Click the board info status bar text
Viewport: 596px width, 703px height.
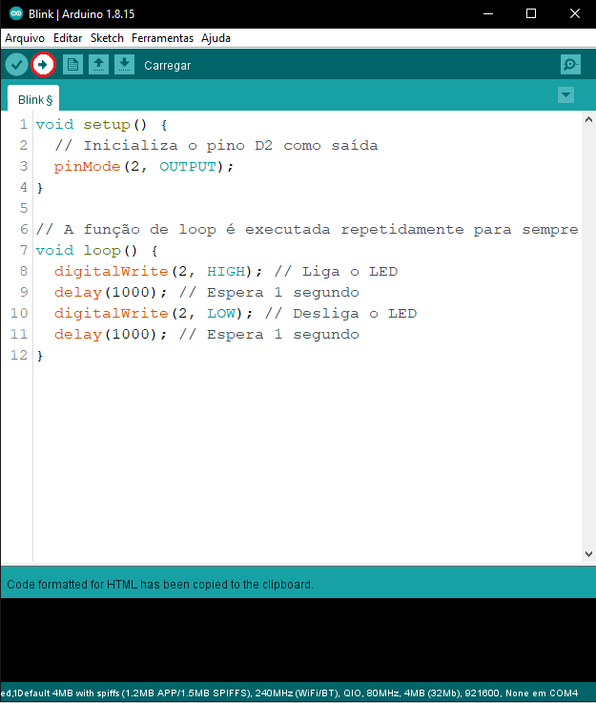click(290, 693)
